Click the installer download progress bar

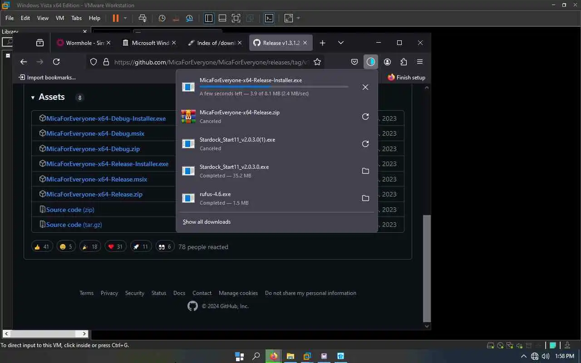[x=274, y=86]
